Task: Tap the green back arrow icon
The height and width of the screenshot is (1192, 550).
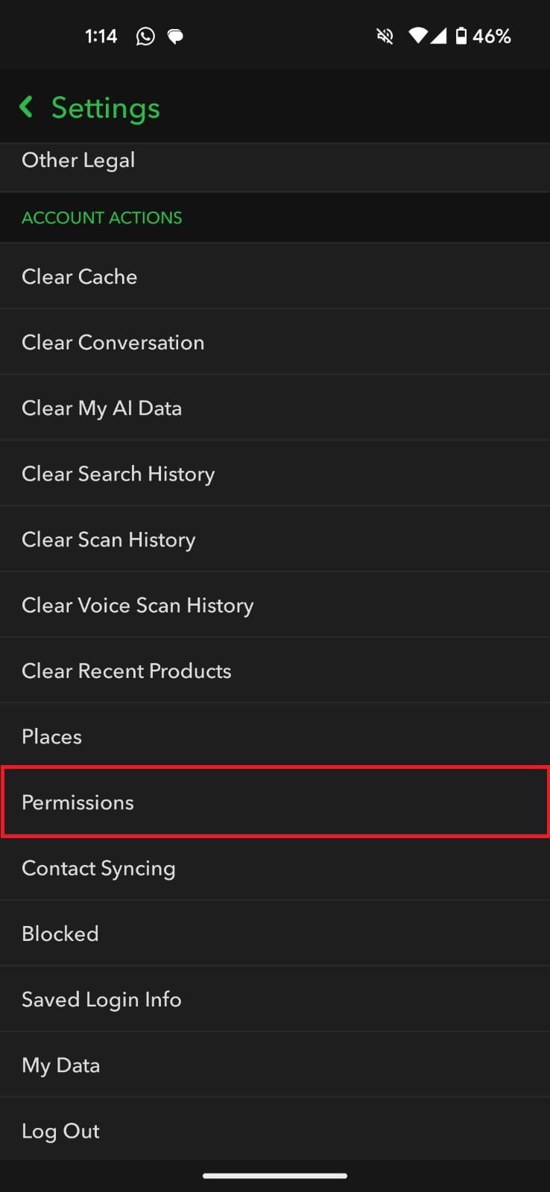Action: (26, 107)
